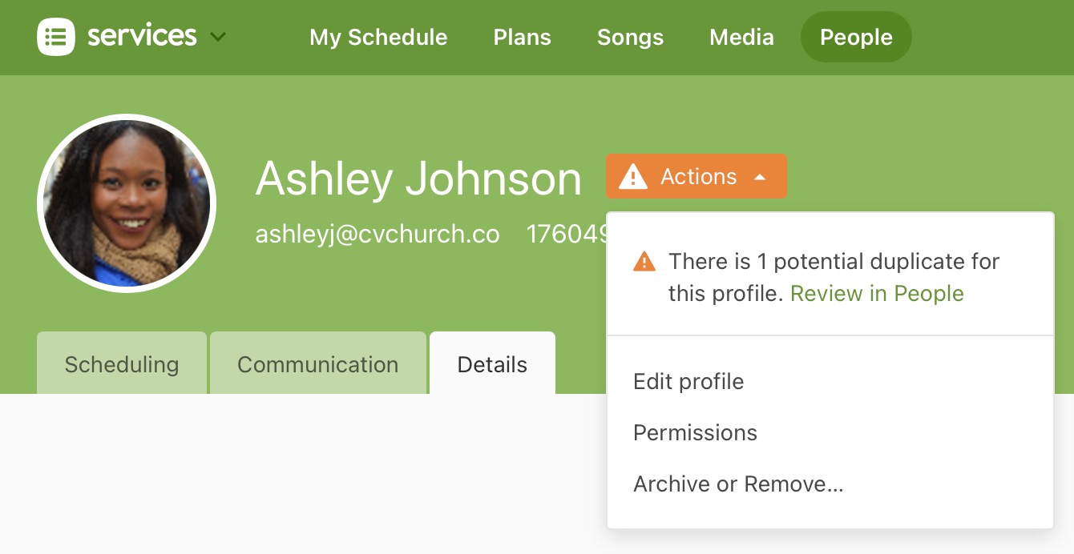Expand the services app switcher chevron

coord(217,37)
